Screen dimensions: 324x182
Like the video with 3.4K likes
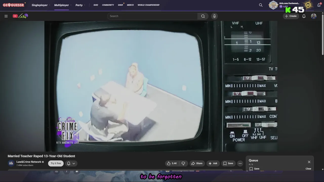tap(172, 163)
